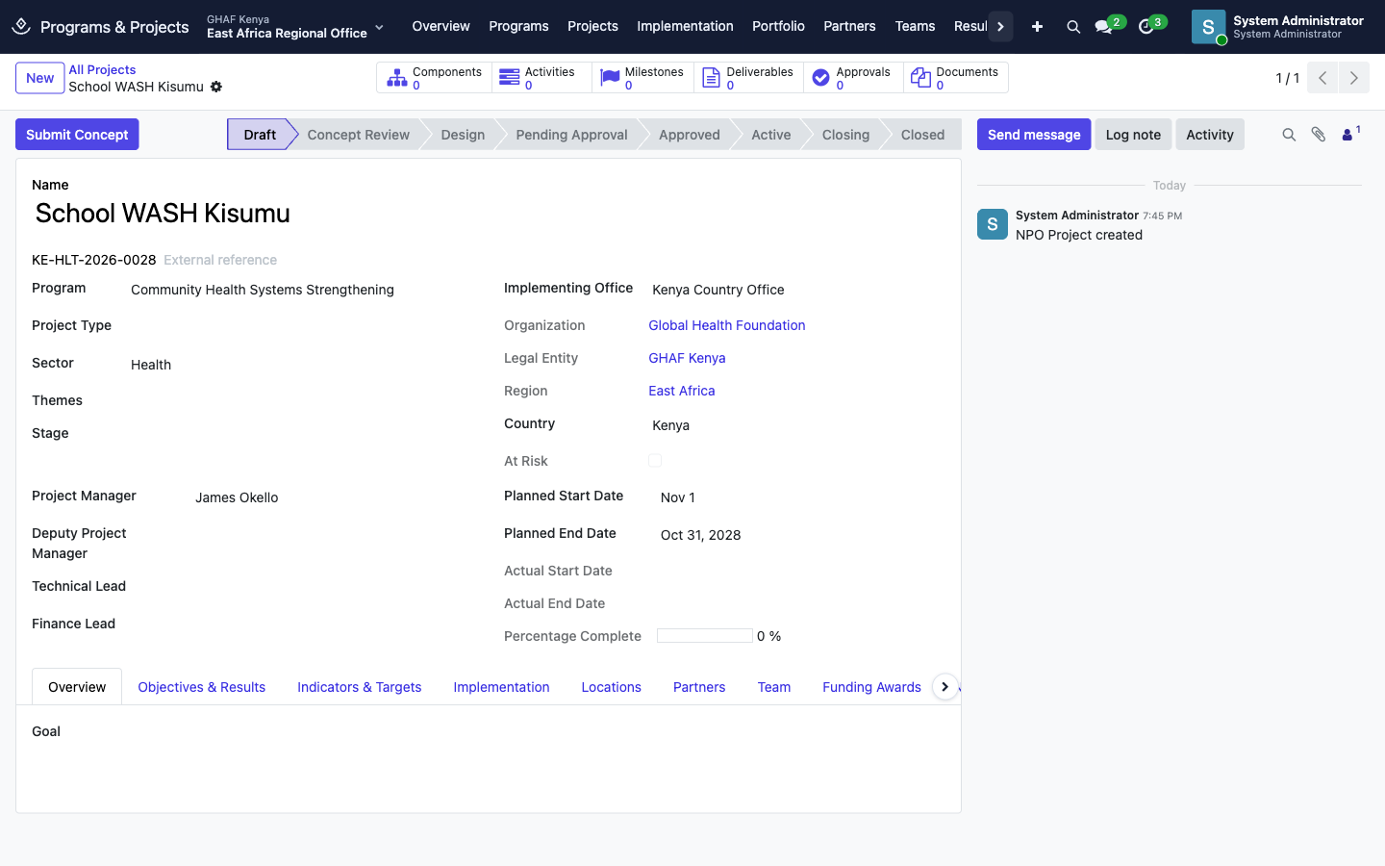Screen dimensions: 1385x866
Task: Click the gear icon beside School WASH Kisumu
Action: [216, 87]
